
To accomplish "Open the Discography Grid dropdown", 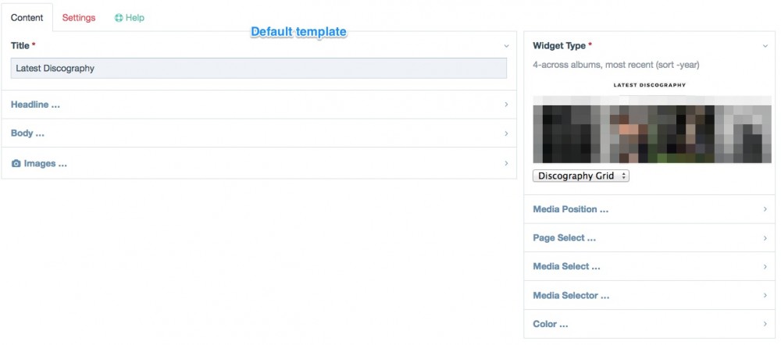I will (581, 176).
